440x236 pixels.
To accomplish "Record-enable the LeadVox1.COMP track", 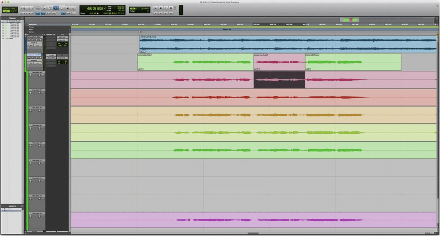I will tap(29, 57).
